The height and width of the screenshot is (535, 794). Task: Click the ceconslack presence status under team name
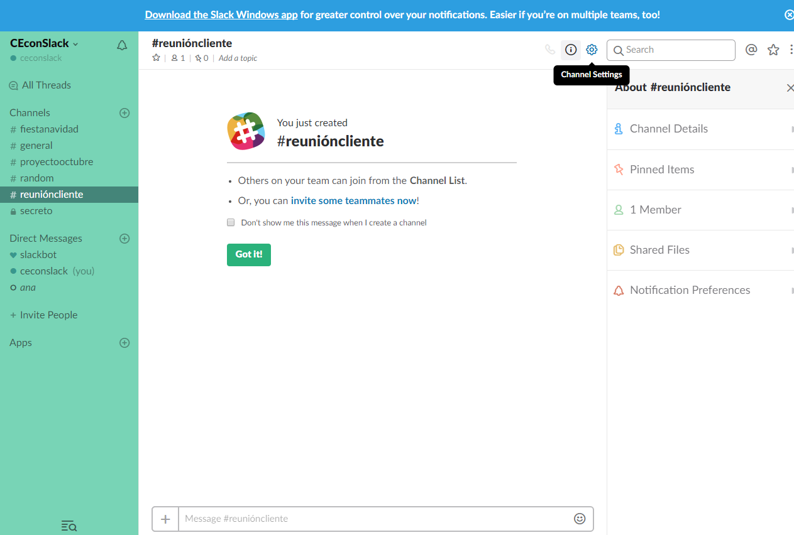click(36, 58)
